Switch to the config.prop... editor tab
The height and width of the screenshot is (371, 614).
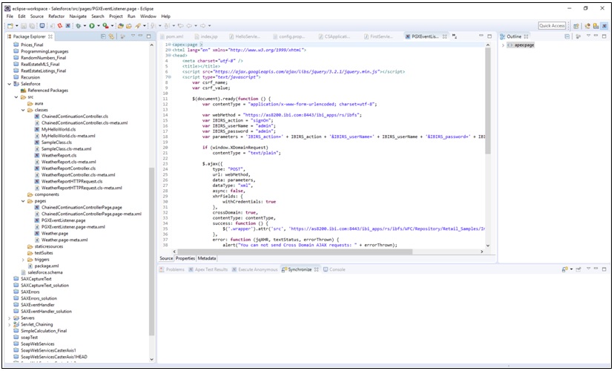pyautogui.click(x=288, y=36)
